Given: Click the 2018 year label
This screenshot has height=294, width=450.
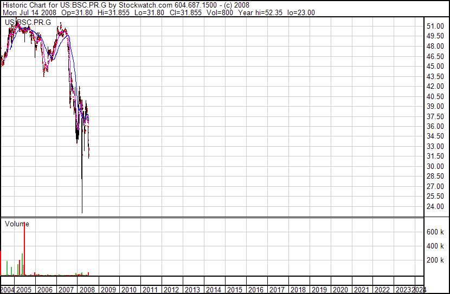Looking at the screenshot, I should pyautogui.click(x=298, y=290).
